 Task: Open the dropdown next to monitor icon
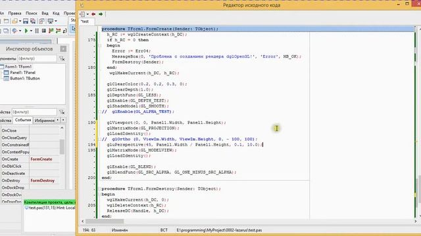55,21
